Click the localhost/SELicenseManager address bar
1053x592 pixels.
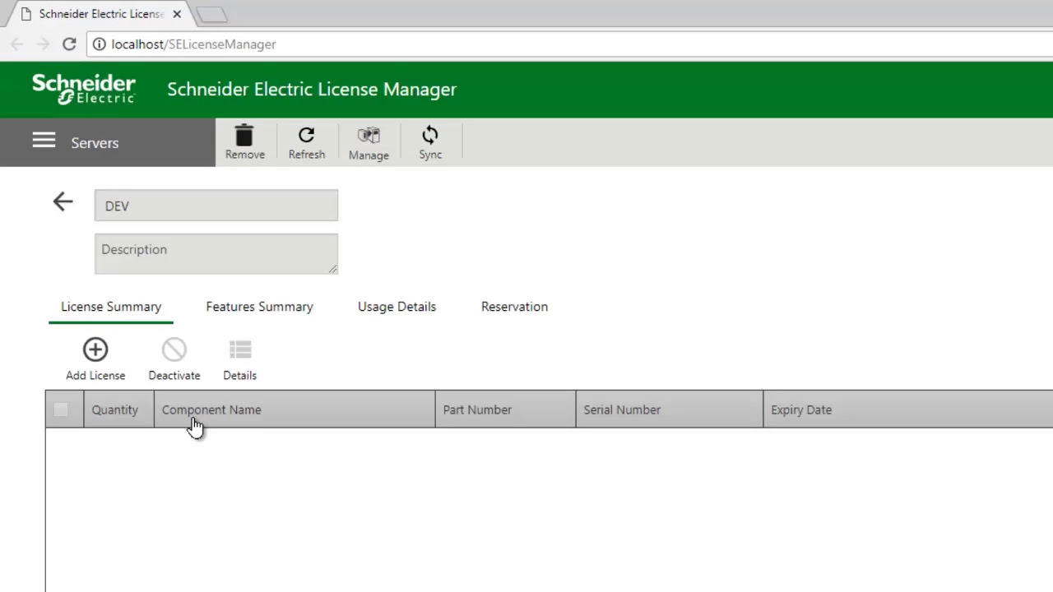click(568, 44)
